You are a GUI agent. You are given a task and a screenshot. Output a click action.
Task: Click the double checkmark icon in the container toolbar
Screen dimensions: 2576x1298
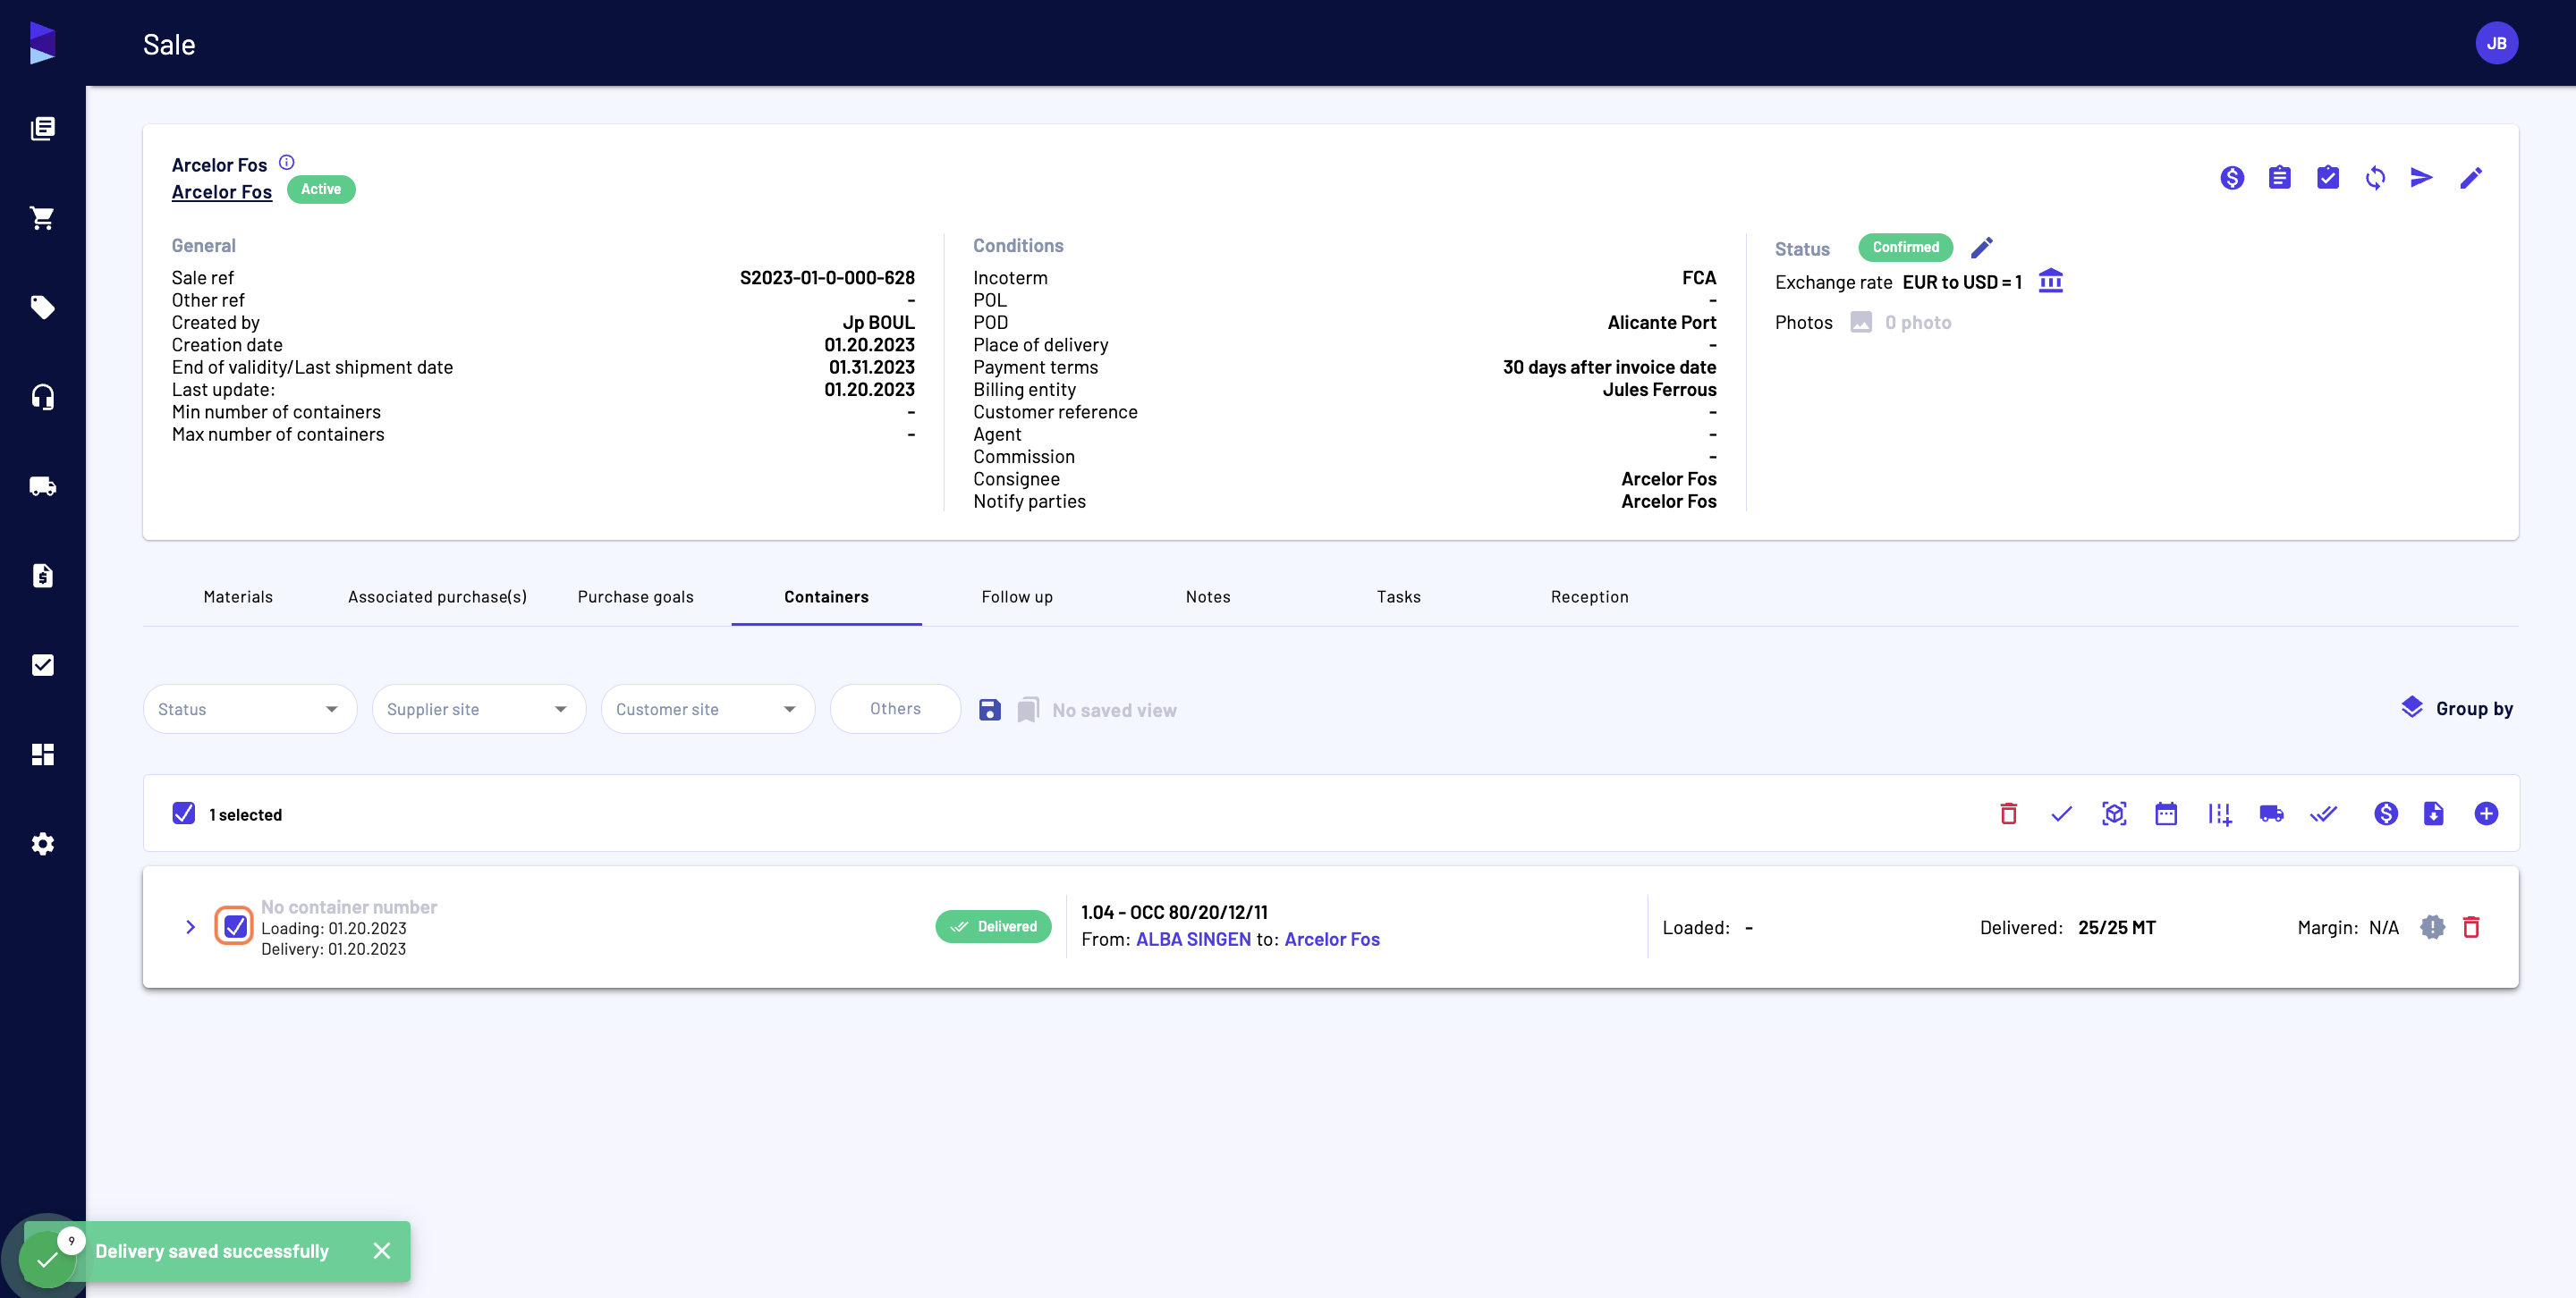click(x=2324, y=813)
